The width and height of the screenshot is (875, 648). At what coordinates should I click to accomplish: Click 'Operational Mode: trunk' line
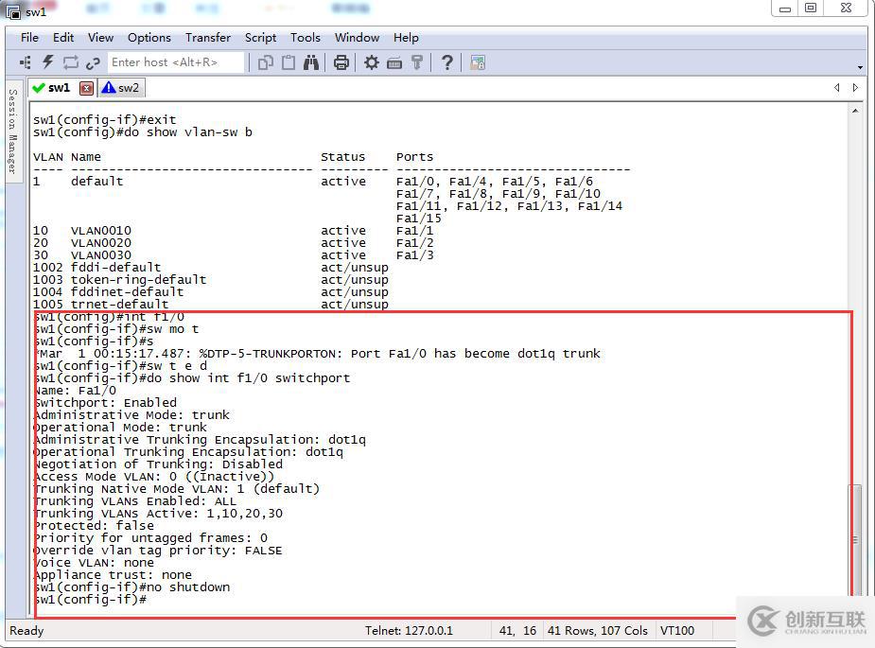click(120, 427)
